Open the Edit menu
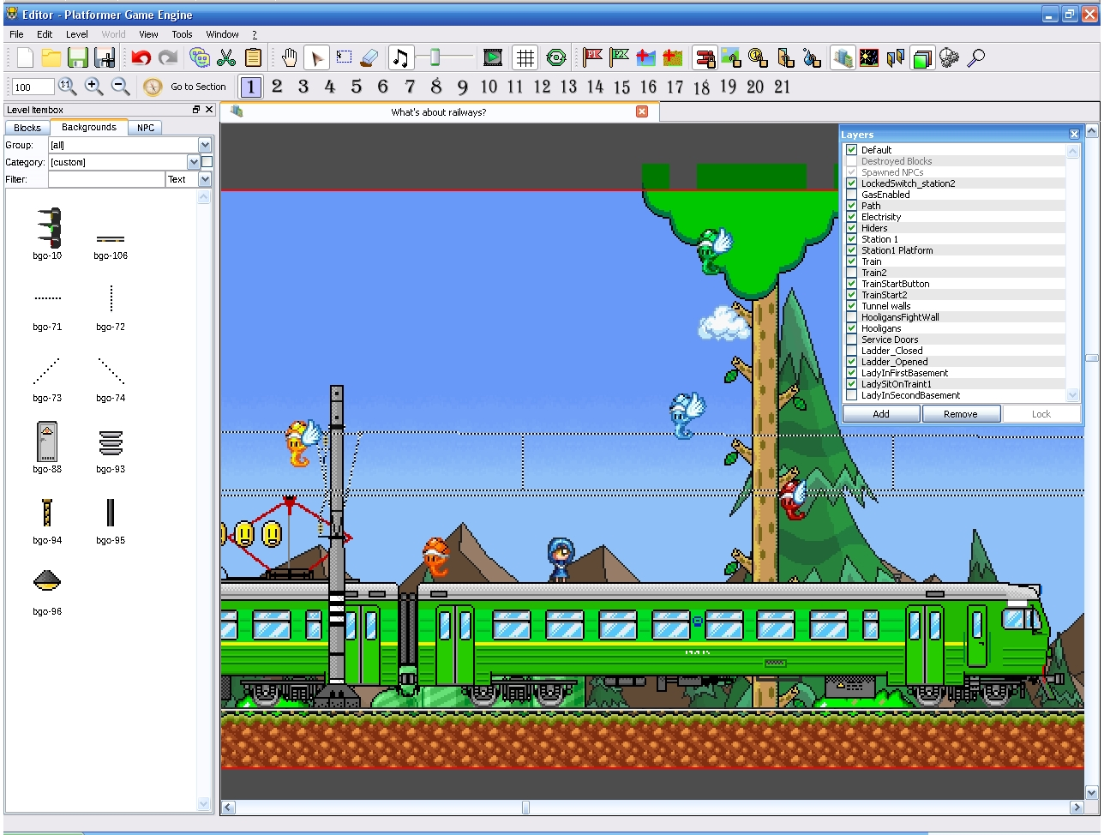This screenshot has height=835, width=1104. [x=45, y=34]
